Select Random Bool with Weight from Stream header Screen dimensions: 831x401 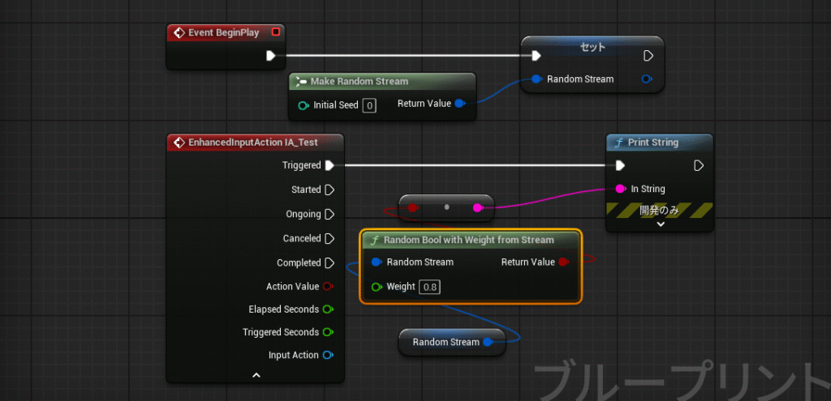(471, 240)
